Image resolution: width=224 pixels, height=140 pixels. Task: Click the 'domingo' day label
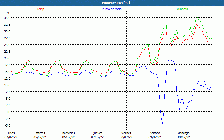coord(184,133)
